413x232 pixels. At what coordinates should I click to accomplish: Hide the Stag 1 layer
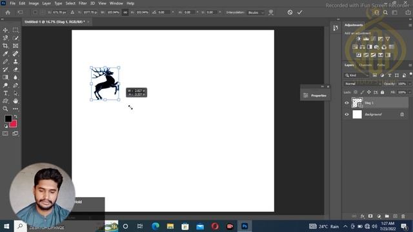pyautogui.click(x=347, y=103)
